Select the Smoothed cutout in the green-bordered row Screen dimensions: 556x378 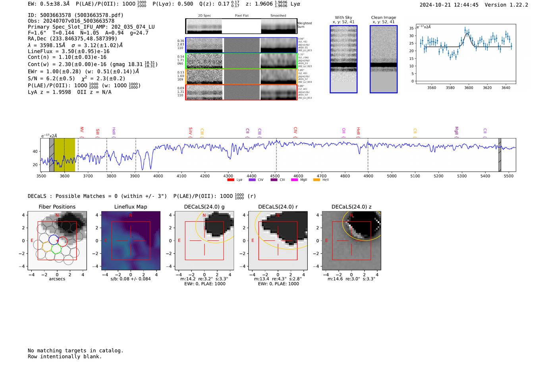(x=278, y=61)
